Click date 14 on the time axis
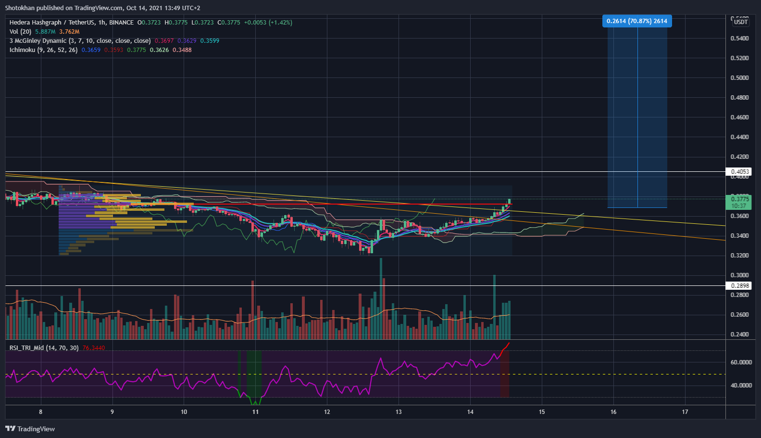 [470, 412]
